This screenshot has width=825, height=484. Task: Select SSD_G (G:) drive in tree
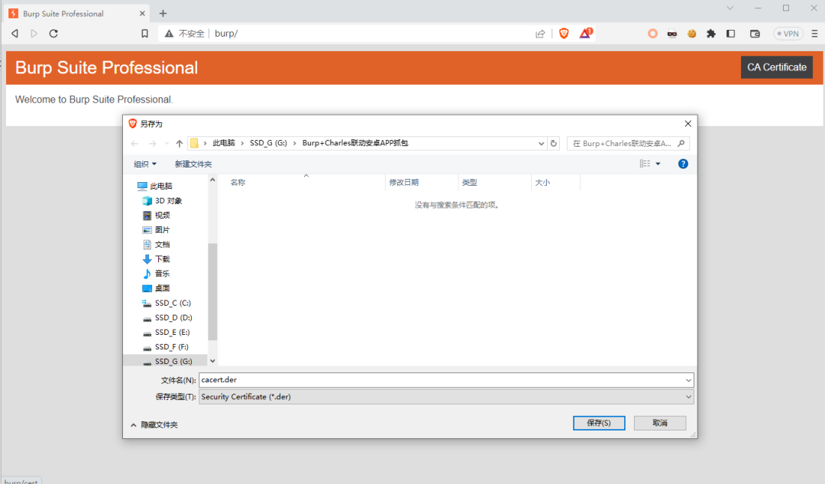coord(173,362)
